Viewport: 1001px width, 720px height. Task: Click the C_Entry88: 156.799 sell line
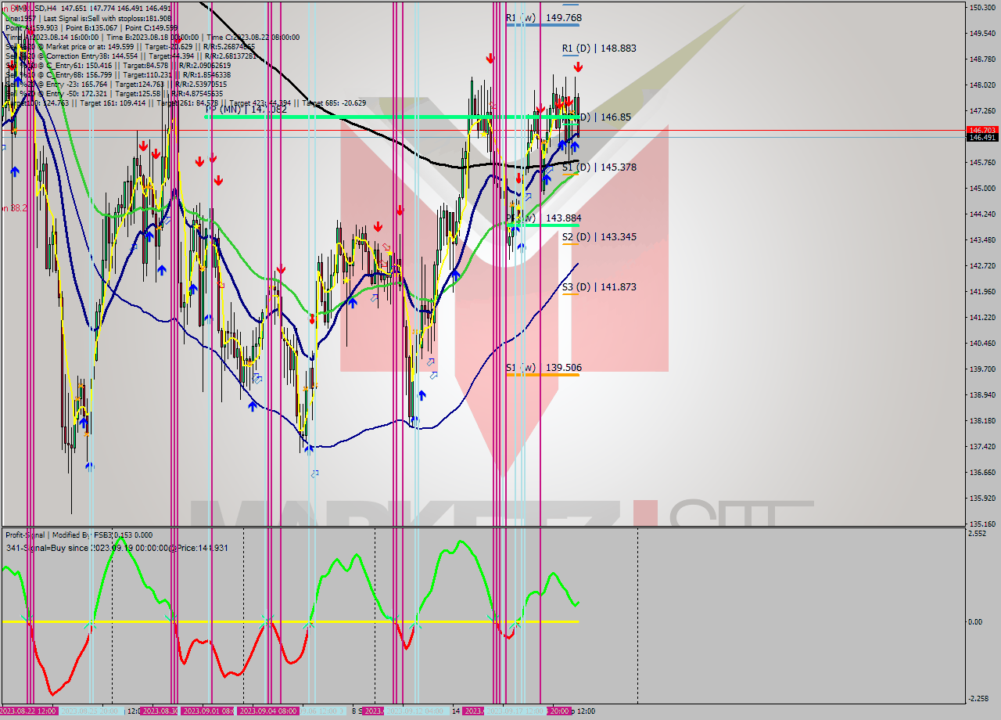(x=119, y=74)
